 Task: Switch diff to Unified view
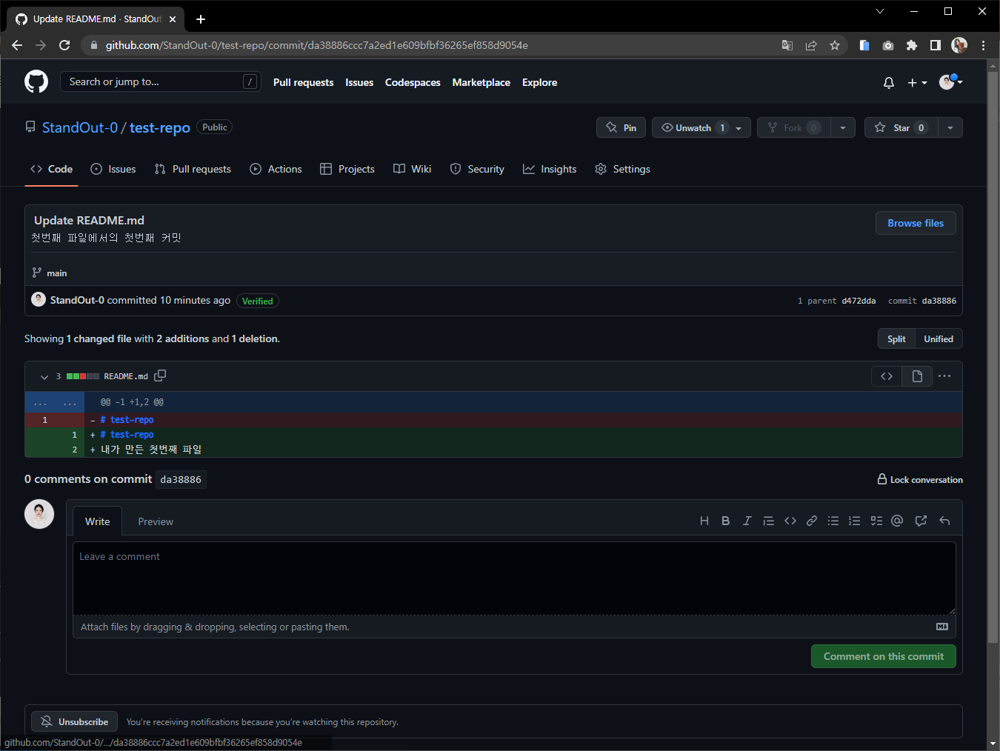(939, 338)
